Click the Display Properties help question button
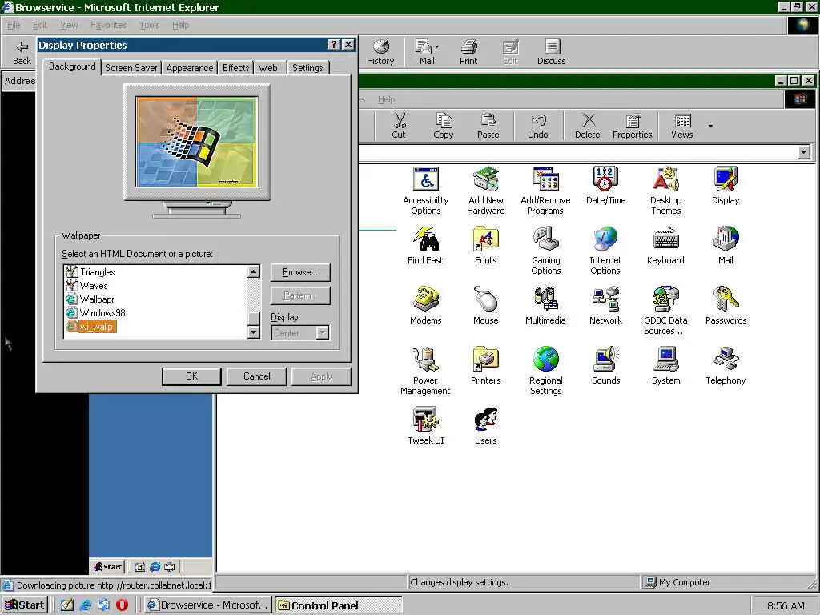Screen dimensions: 820x615 334,45
